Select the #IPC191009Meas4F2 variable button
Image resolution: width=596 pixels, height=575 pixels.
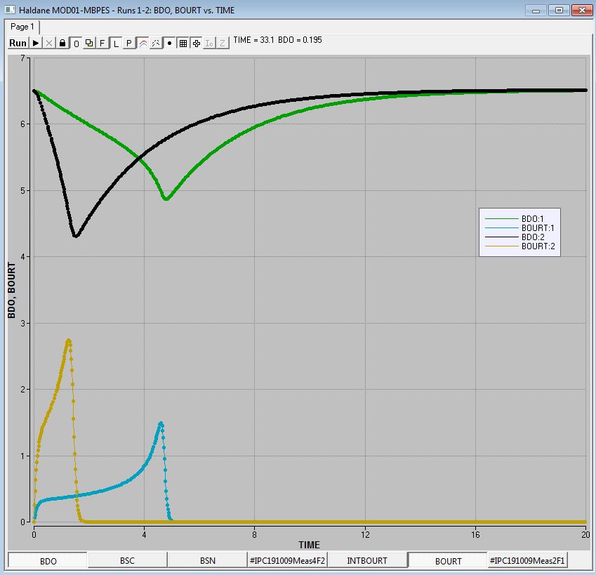(288, 560)
